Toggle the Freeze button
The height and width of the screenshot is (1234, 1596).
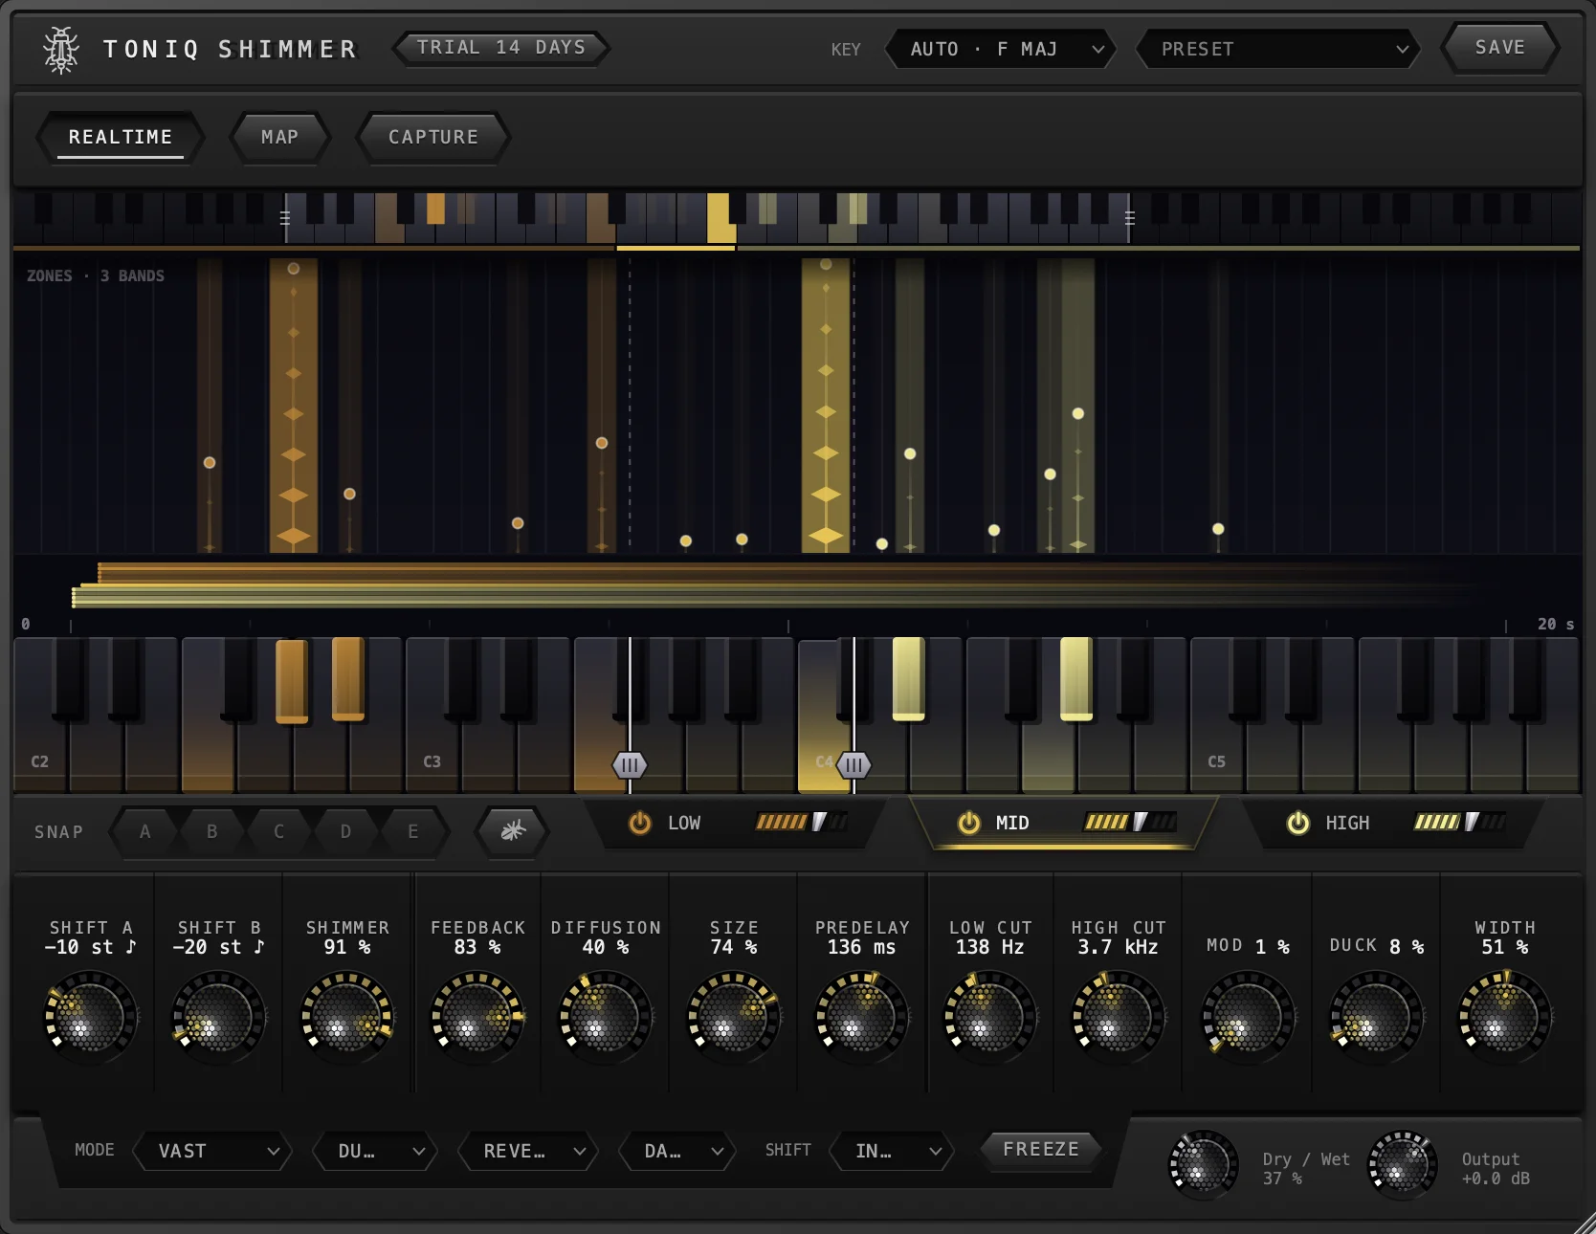pyautogui.click(x=1041, y=1149)
